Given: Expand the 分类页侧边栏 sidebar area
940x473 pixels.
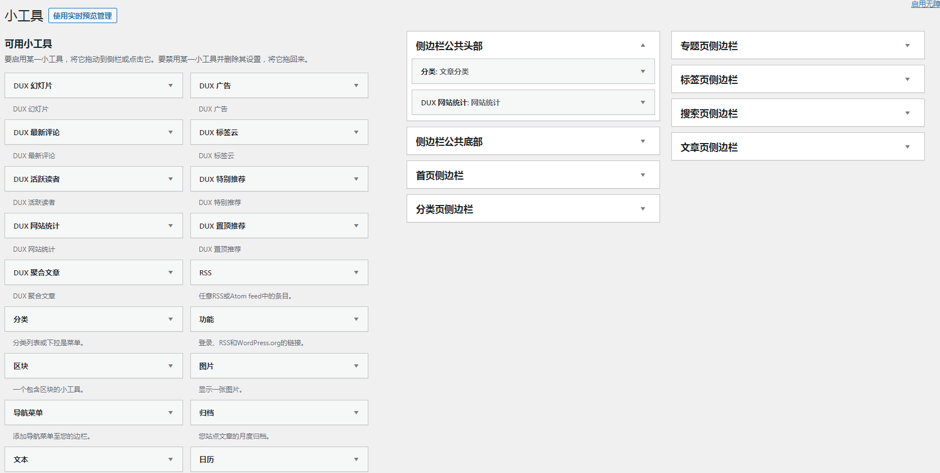Looking at the screenshot, I should point(643,209).
